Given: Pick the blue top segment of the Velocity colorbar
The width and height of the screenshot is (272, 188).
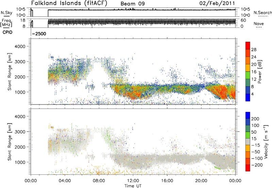Looking at the screenshot, I should coord(248,115).
